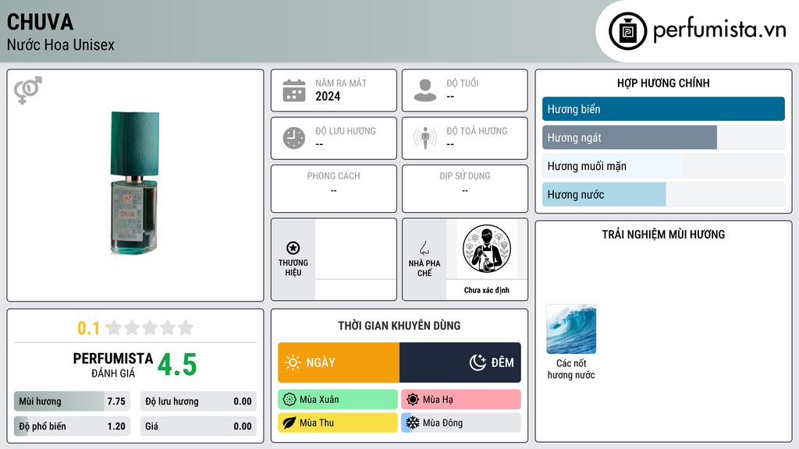Click the star badge brand icon
Image resolution: width=799 pixels, height=449 pixels.
pos(293,248)
